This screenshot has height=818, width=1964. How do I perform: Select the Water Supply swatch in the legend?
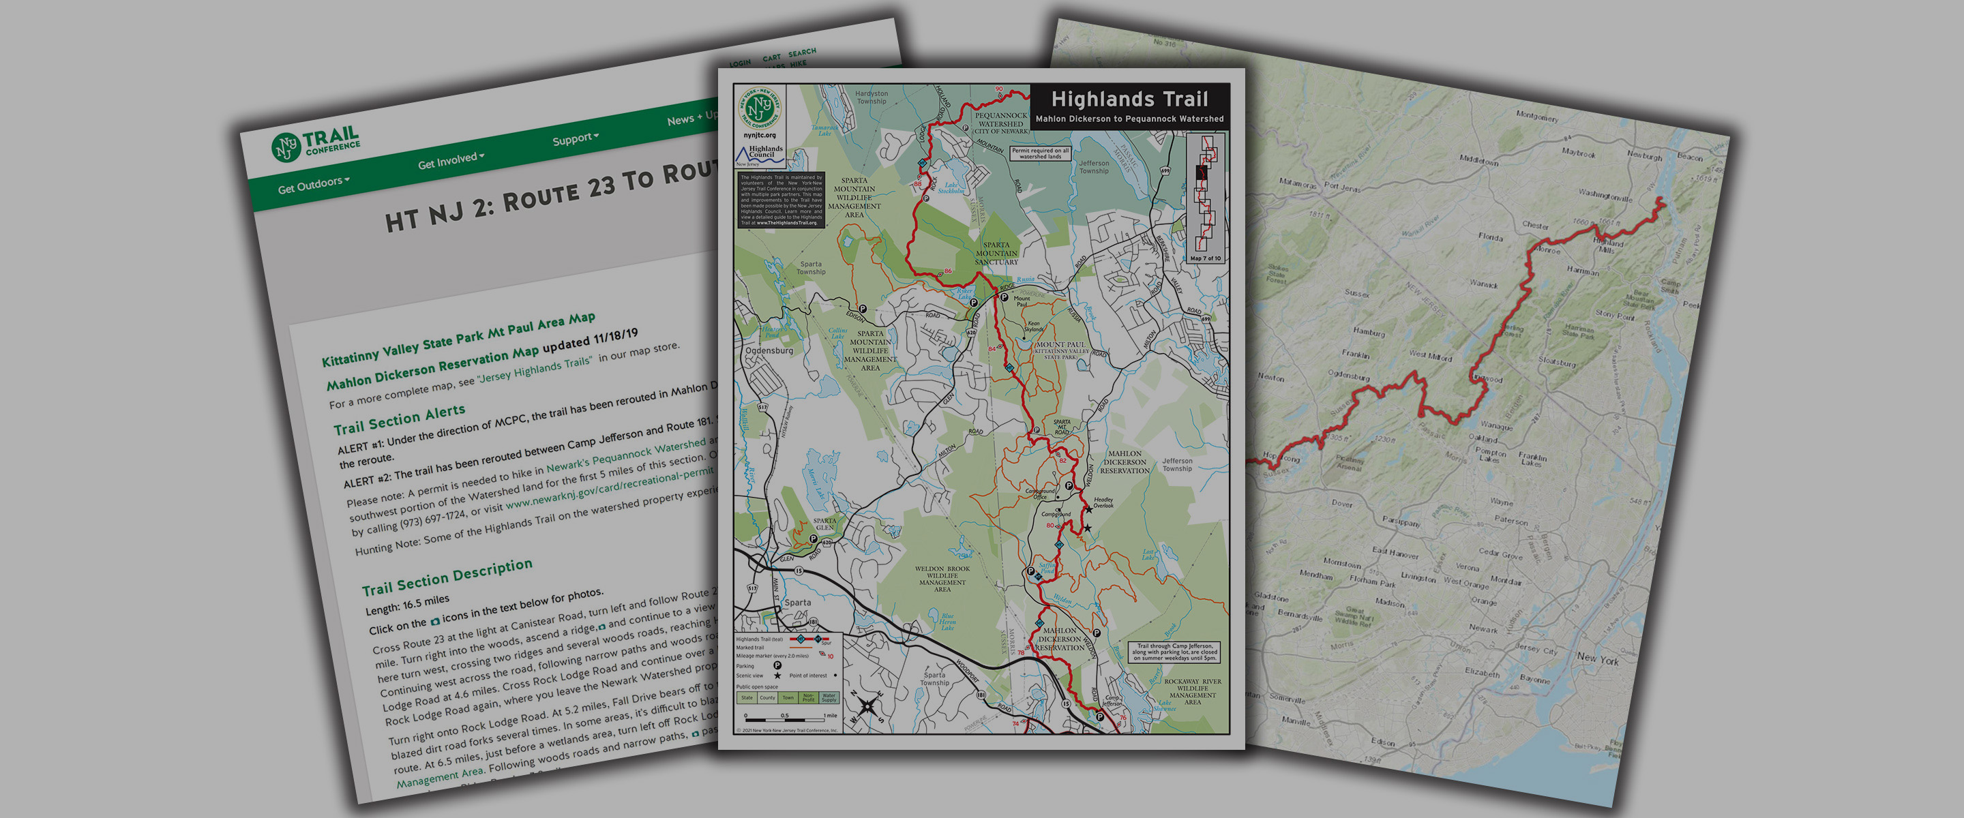(829, 698)
